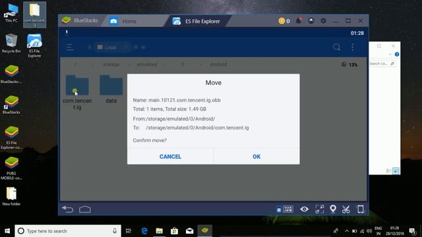The width and height of the screenshot is (422, 237).
Task: Open the Windows Start menu
Action: [7, 231]
